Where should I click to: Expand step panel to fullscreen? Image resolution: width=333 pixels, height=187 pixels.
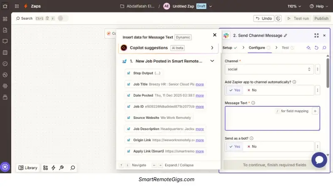pos(316,35)
